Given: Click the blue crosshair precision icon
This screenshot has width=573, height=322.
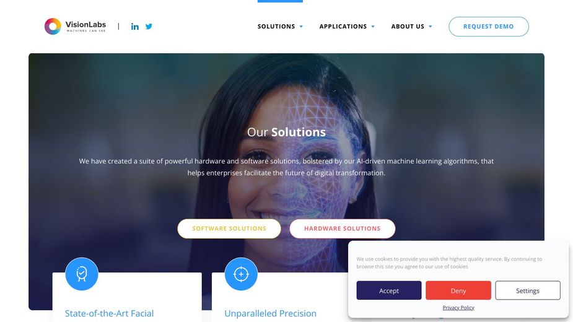Looking at the screenshot, I should click(241, 274).
